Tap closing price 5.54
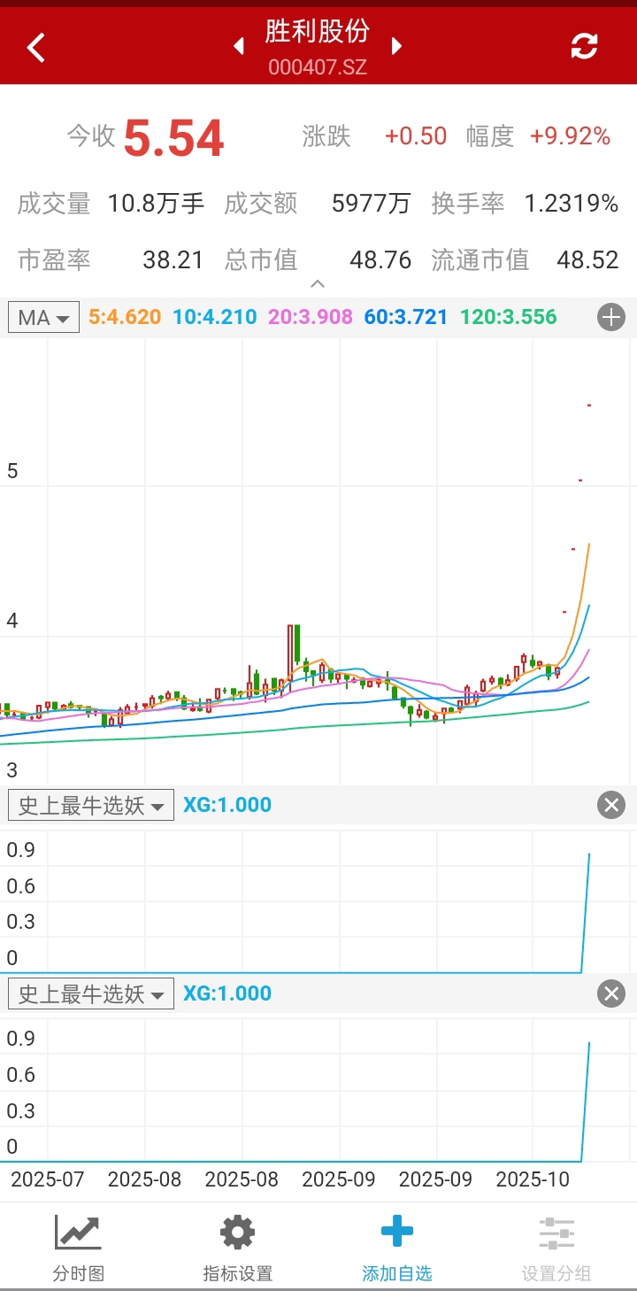This screenshot has width=637, height=1291. (x=173, y=139)
